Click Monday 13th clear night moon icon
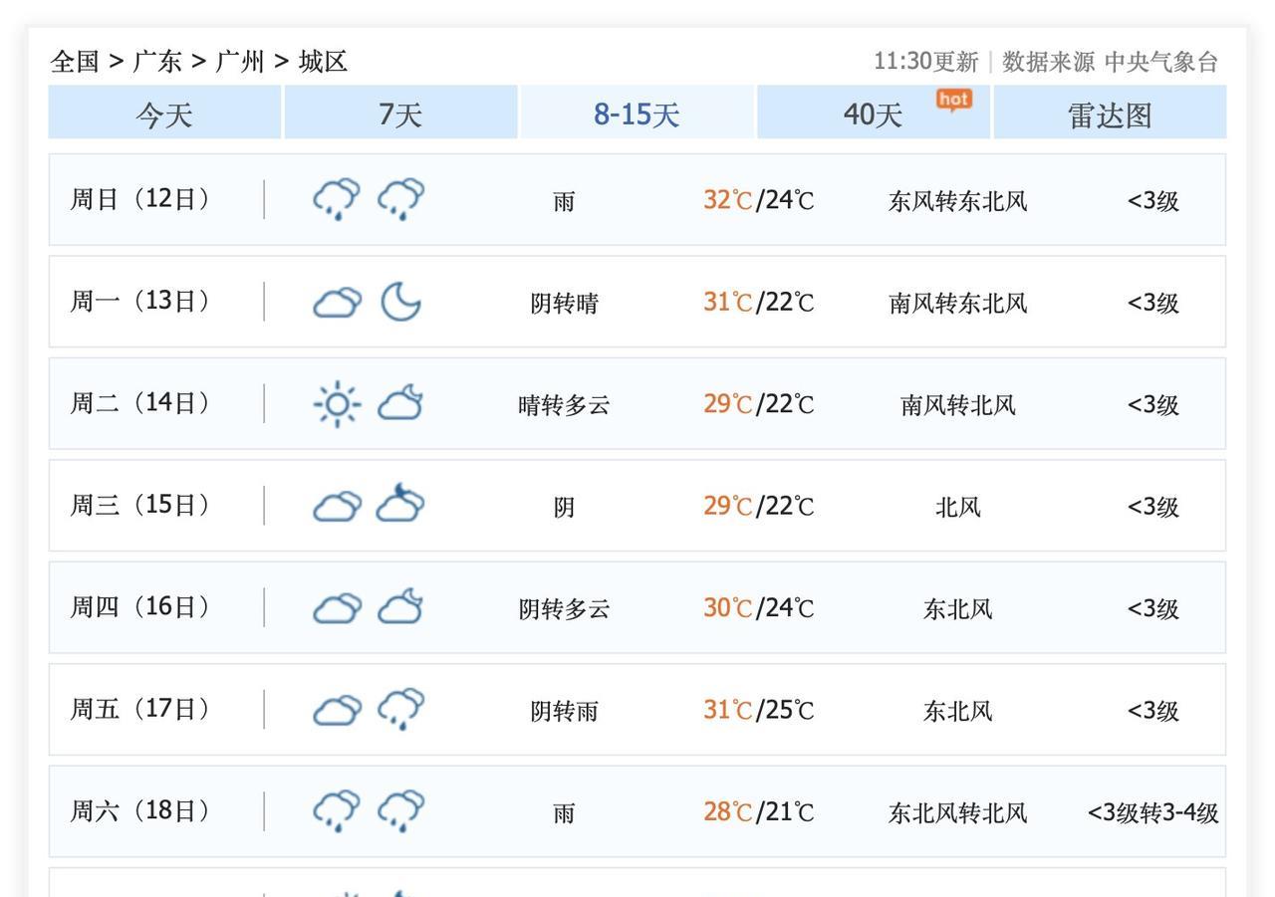Screen dimensions: 1275x897 click(x=400, y=302)
